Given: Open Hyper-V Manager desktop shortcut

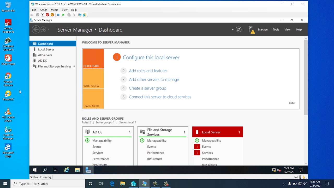Looking at the screenshot, I should (8, 133).
